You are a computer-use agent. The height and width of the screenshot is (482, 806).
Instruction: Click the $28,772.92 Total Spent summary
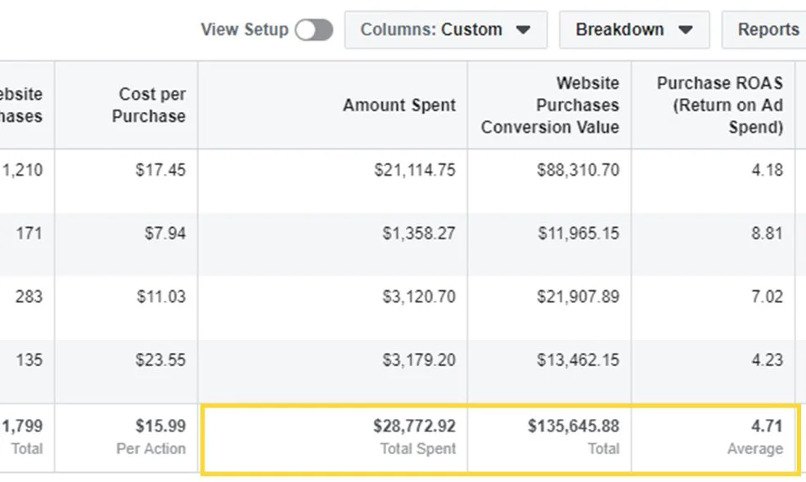coord(414,426)
